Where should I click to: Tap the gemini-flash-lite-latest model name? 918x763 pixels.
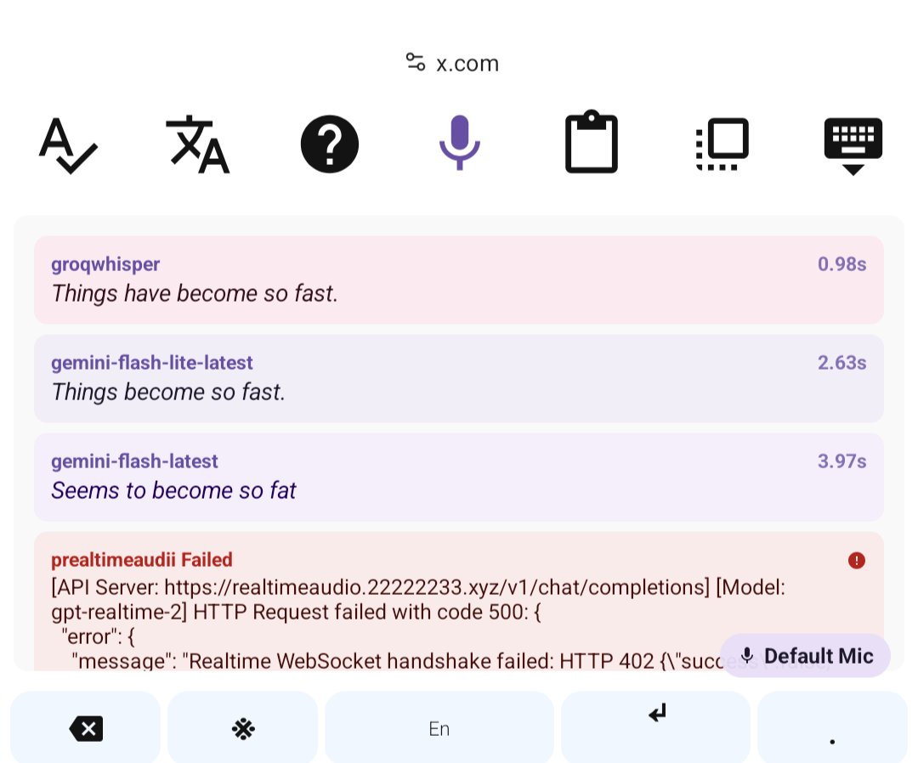pos(151,363)
